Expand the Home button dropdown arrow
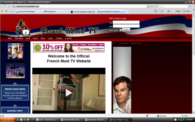The width and height of the screenshot is (195, 122). (x=158, y=11)
